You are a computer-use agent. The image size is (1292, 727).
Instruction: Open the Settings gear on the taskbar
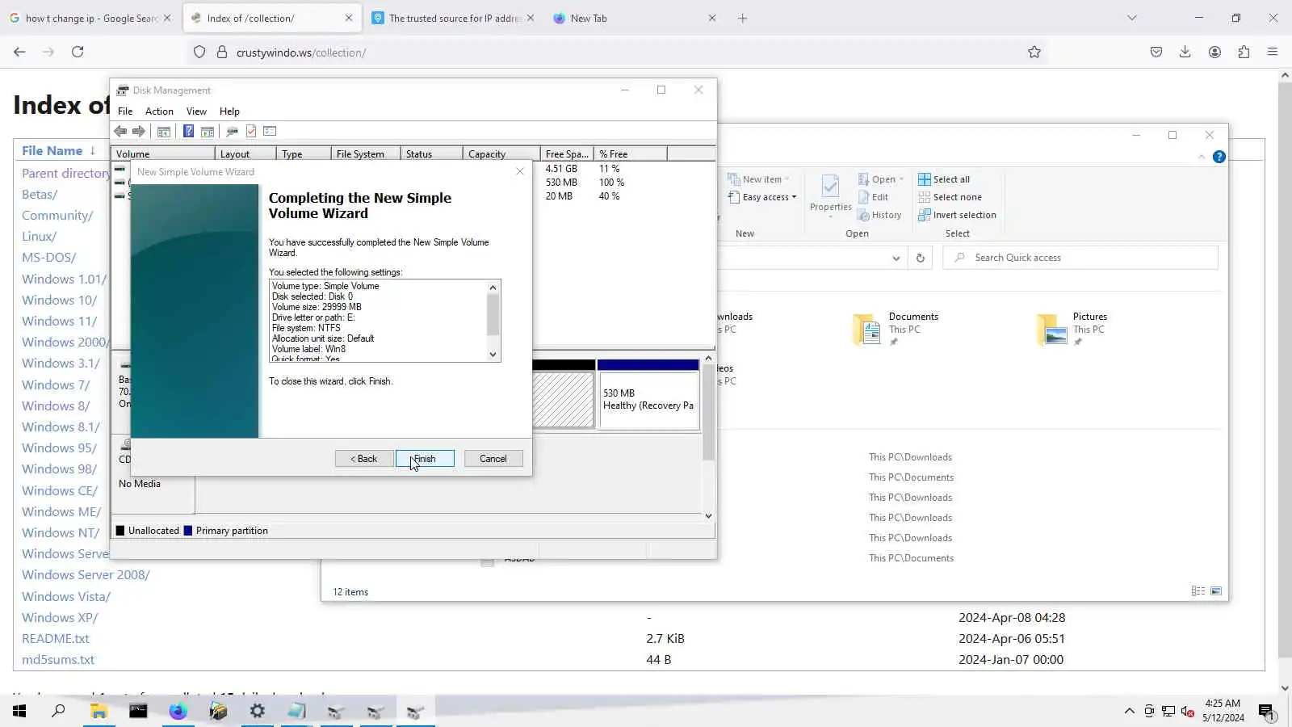pyautogui.click(x=258, y=711)
